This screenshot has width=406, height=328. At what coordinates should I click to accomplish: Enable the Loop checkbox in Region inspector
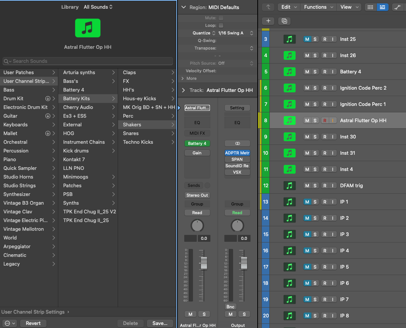click(x=221, y=25)
